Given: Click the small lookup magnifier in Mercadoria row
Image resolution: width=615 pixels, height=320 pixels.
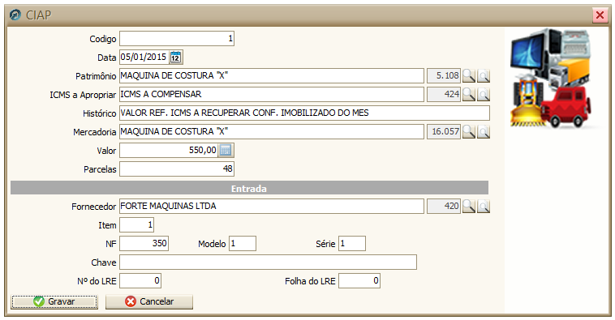Looking at the screenshot, I should pyautogui.click(x=484, y=131).
